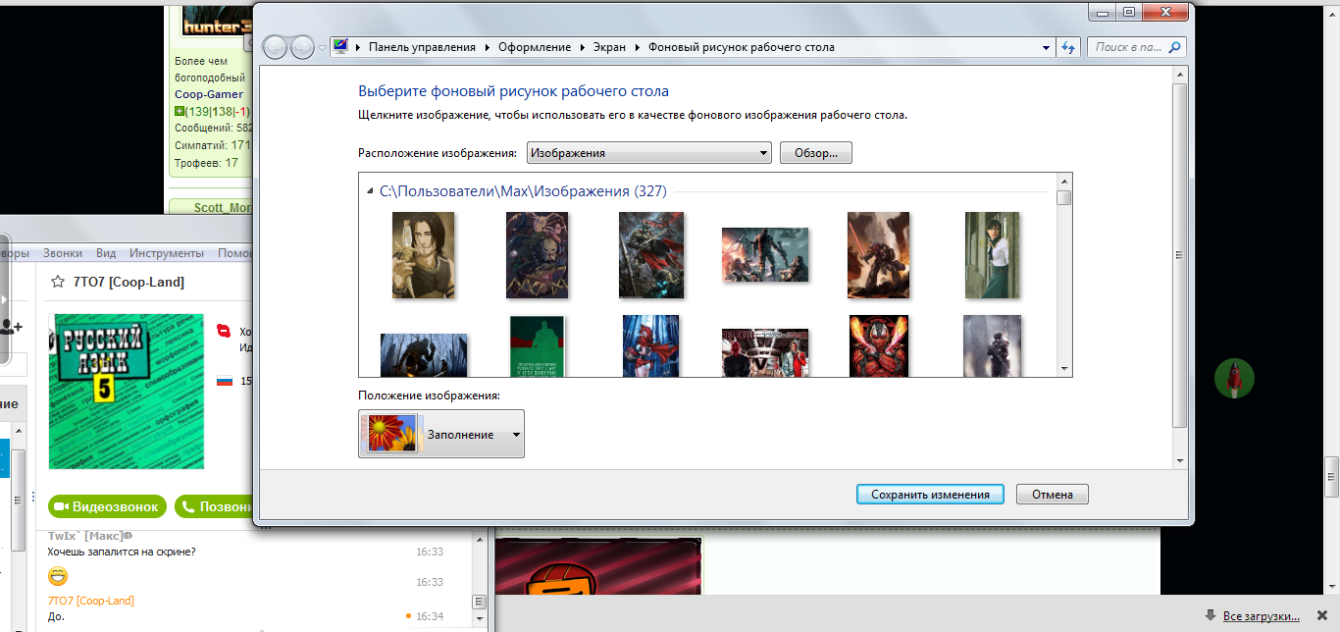
Task: Click the Русский язык 5 avatar in Skype
Action: (x=126, y=391)
